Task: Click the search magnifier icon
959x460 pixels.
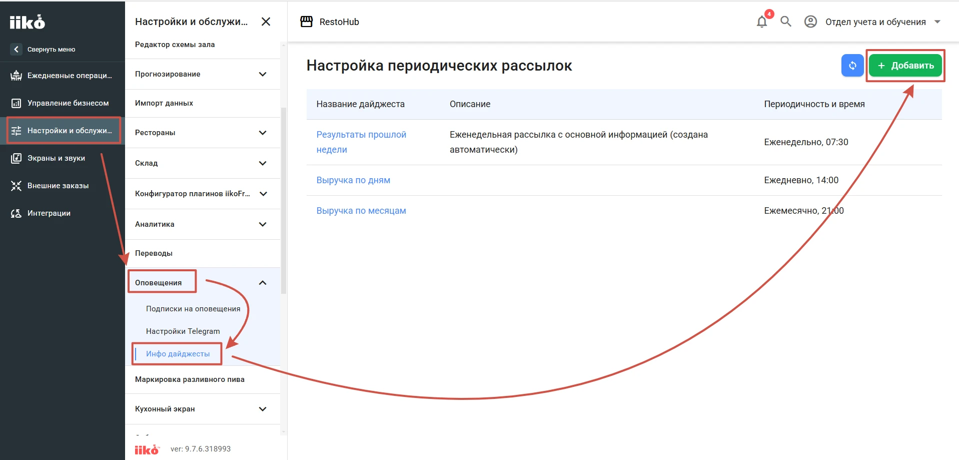Action: [x=786, y=22]
